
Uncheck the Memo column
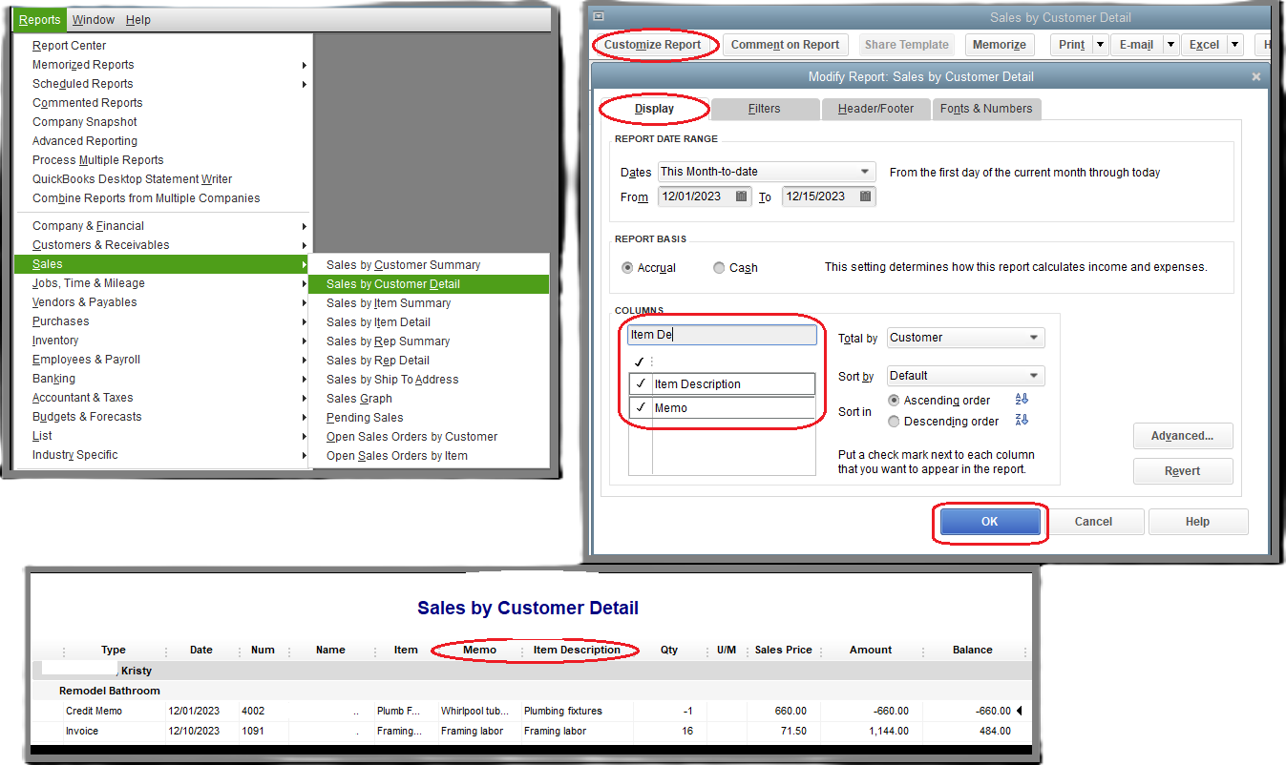[640, 406]
